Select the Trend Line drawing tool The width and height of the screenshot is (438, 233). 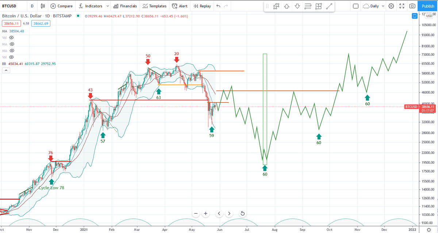329,6
